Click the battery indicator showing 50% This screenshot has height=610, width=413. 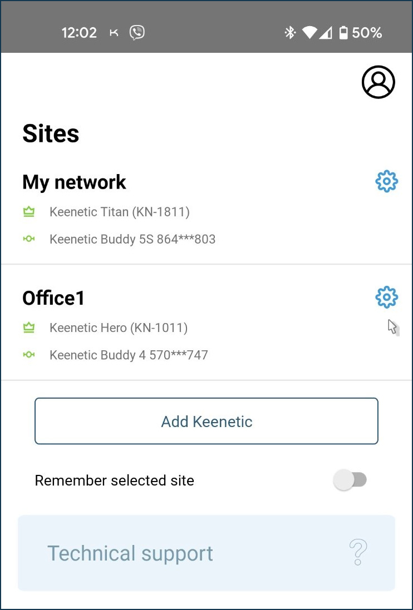(343, 33)
